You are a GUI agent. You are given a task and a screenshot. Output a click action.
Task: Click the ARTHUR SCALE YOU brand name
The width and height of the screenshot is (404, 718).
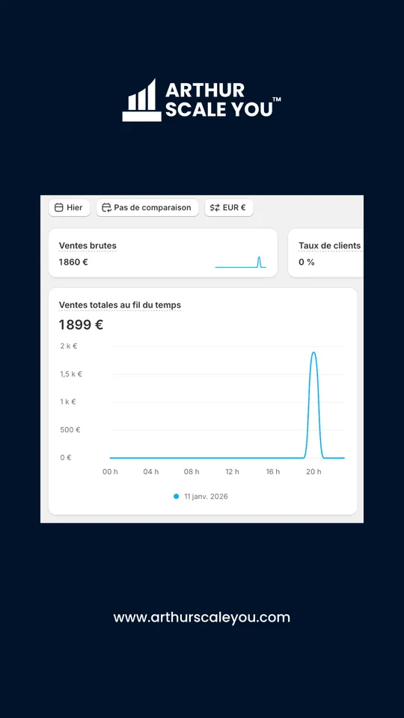[x=223, y=99]
